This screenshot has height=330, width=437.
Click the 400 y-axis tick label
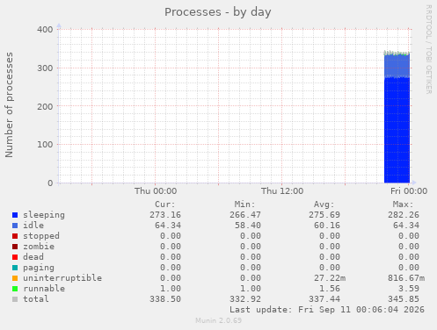45,30
